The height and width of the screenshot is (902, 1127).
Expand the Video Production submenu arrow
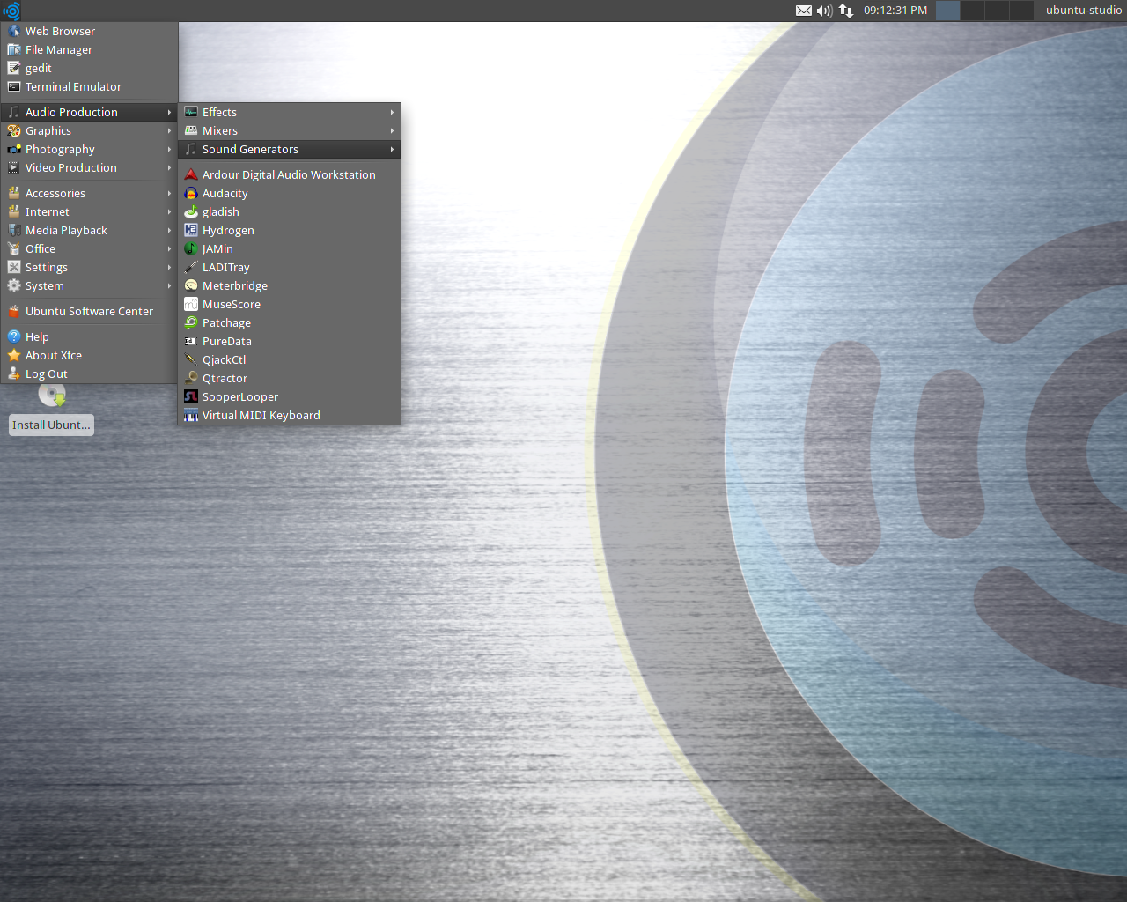[x=169, y=167]
